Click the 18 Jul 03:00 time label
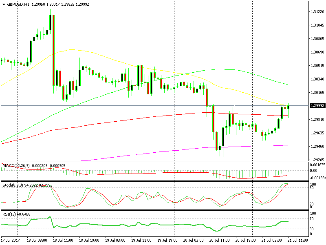This screenshot has height=245, width=326. pyautogui.click(x=37, y=240)
